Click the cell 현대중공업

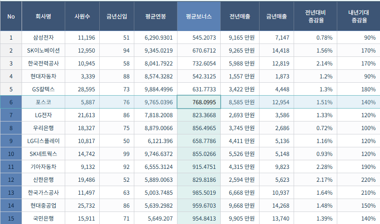[x=43, y=205]
